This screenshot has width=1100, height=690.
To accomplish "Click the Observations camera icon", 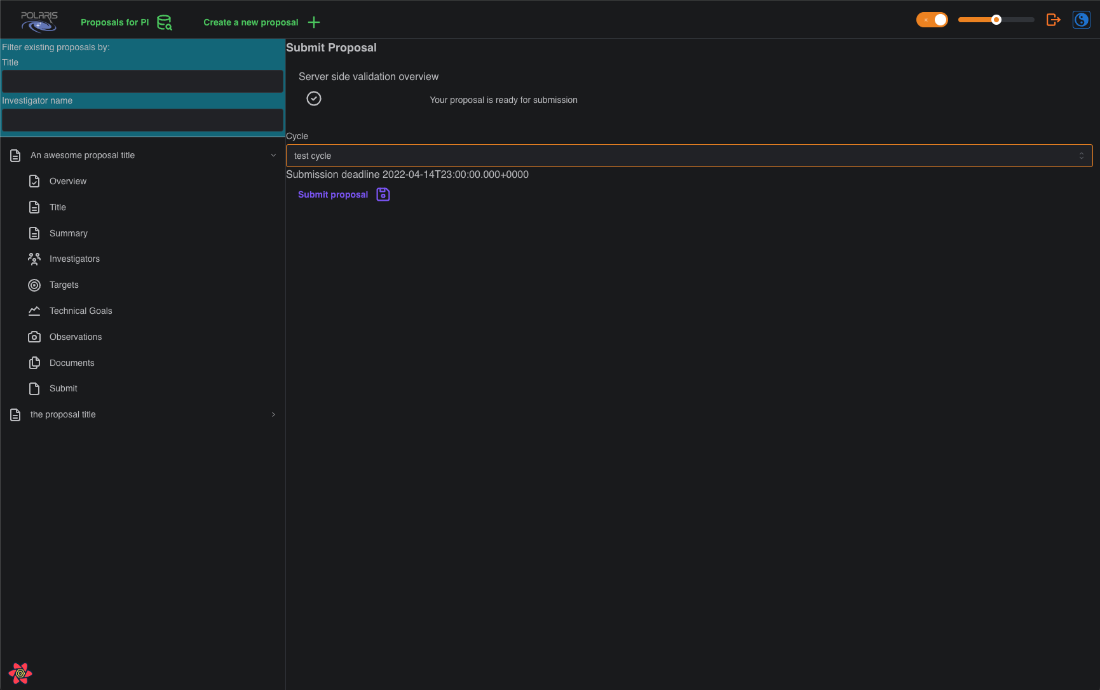I will coord(34,337).
